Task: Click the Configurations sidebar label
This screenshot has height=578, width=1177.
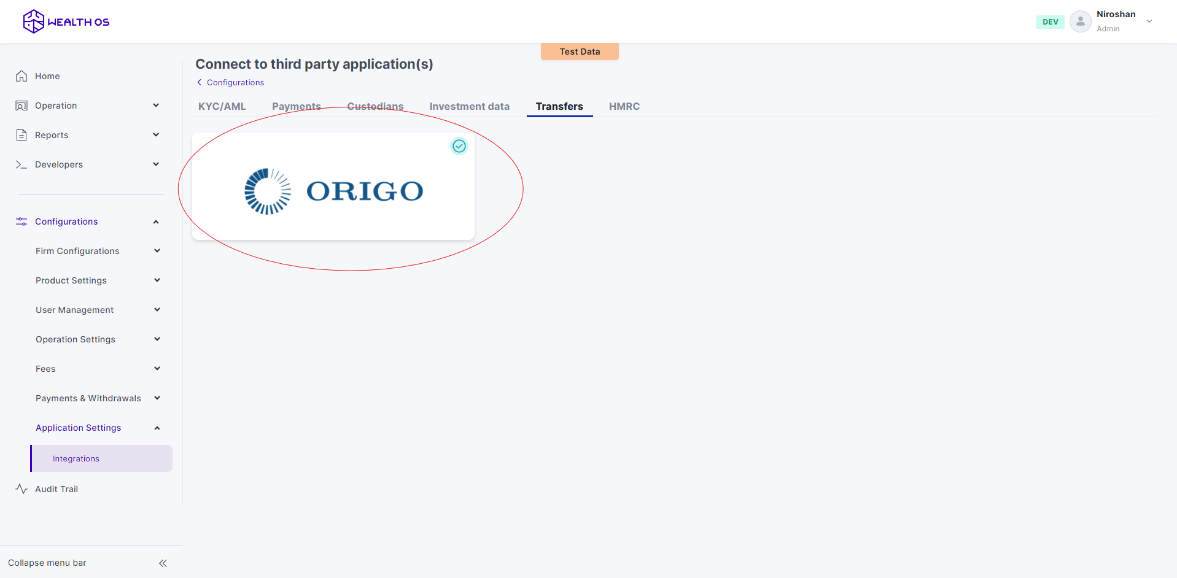Action: [x=66, y=222]
